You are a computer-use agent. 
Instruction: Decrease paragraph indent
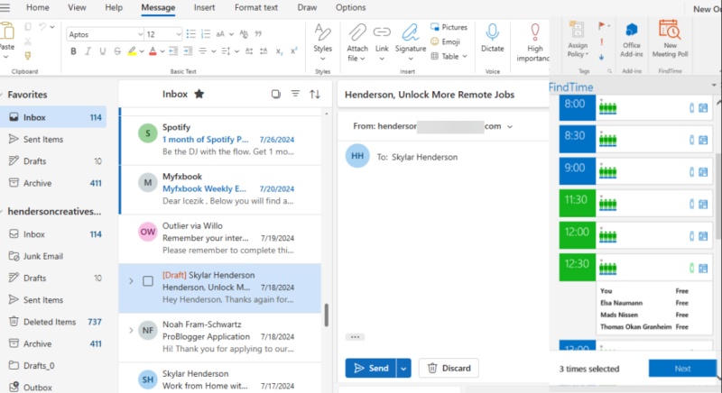click(173, 51)
